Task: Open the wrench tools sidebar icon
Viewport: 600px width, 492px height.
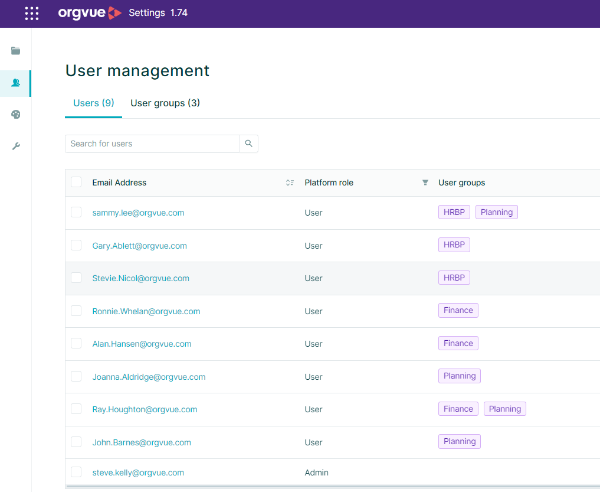Action: 16,146
